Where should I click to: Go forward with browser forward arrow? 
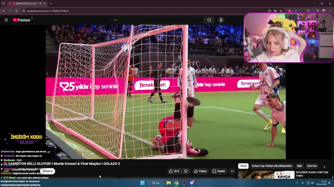tap(10, 11)
